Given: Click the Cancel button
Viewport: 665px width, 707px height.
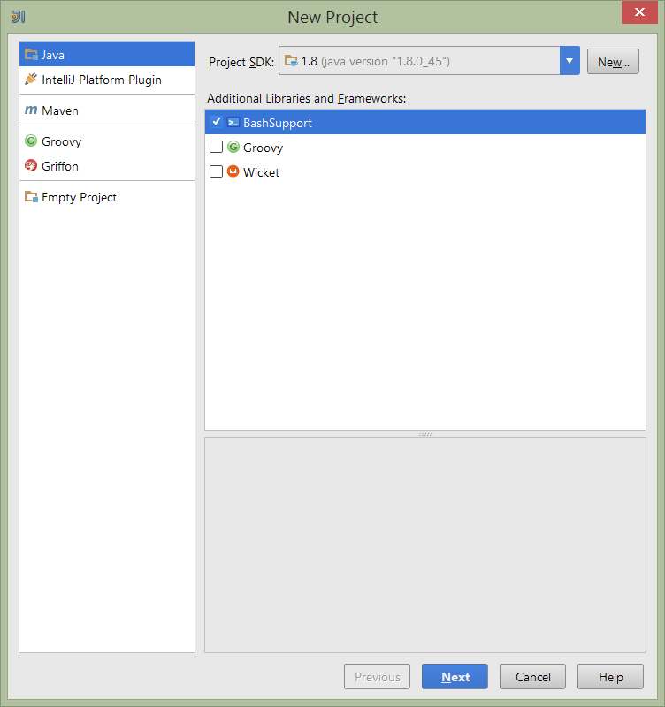Looking at the screenshot, I should 532,677.
